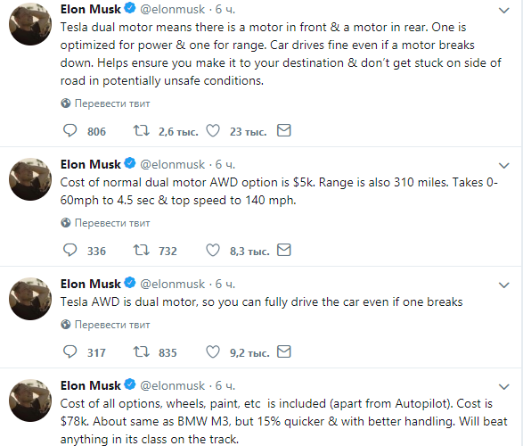Expand options chevron on $78k cost tweet
The image size is (523, 446).
503,387
